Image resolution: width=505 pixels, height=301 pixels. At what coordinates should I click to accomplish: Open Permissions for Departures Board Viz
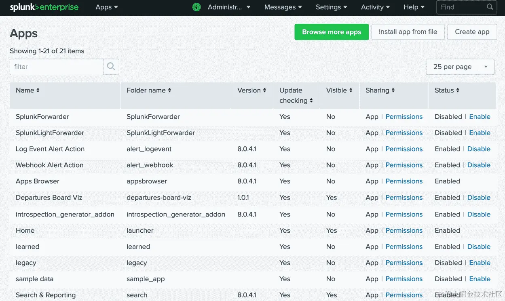[404, 198]
